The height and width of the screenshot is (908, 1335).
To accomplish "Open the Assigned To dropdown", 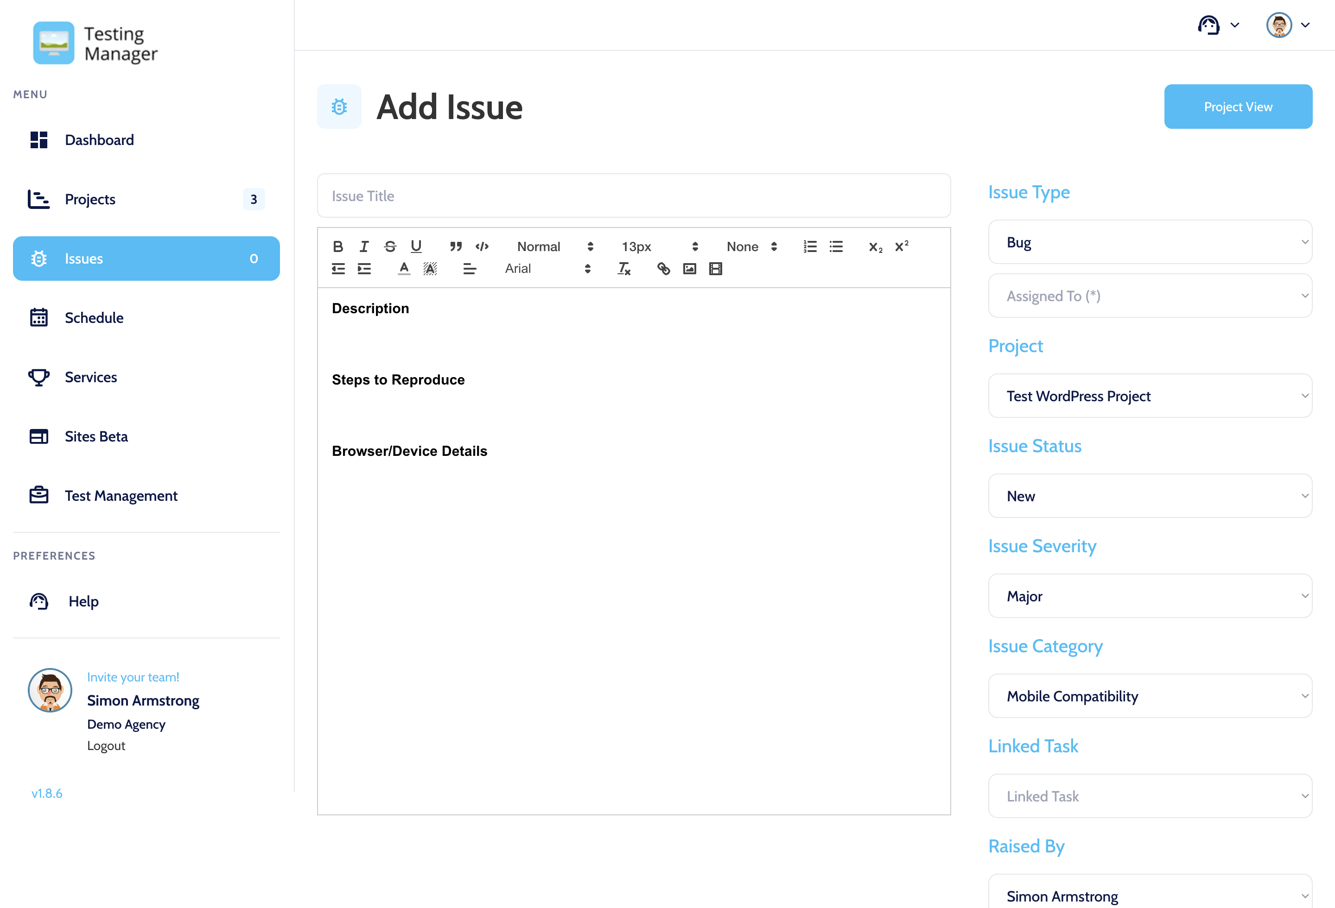I will [1150, 296].
